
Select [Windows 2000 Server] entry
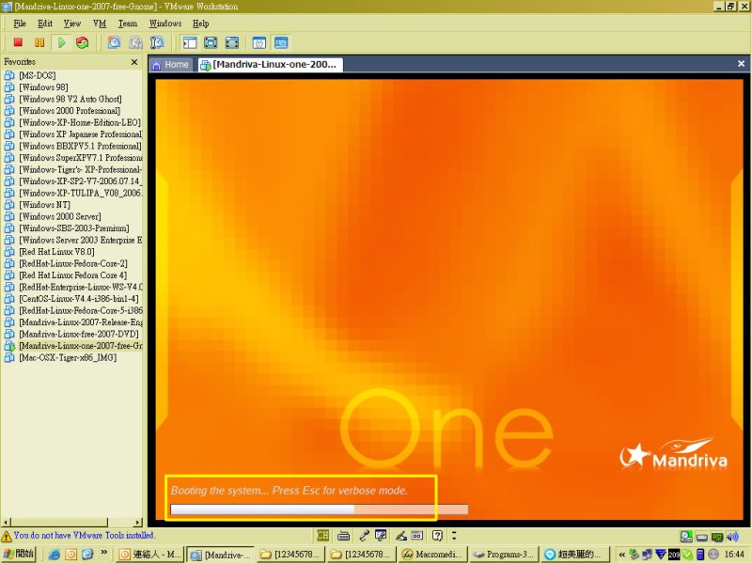60,217
